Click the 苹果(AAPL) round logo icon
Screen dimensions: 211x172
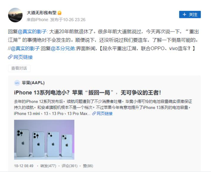pos(17,83)
